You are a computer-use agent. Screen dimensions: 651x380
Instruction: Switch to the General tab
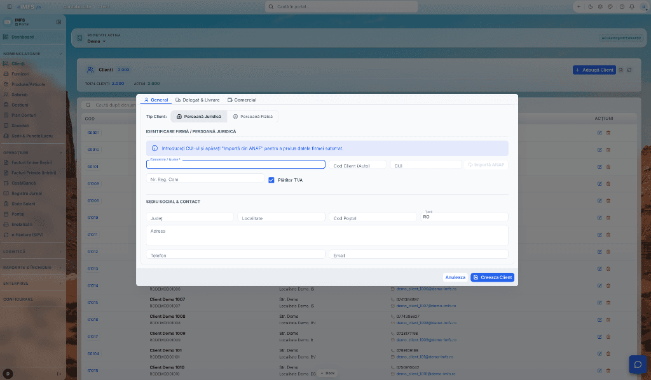coord(156,100)
